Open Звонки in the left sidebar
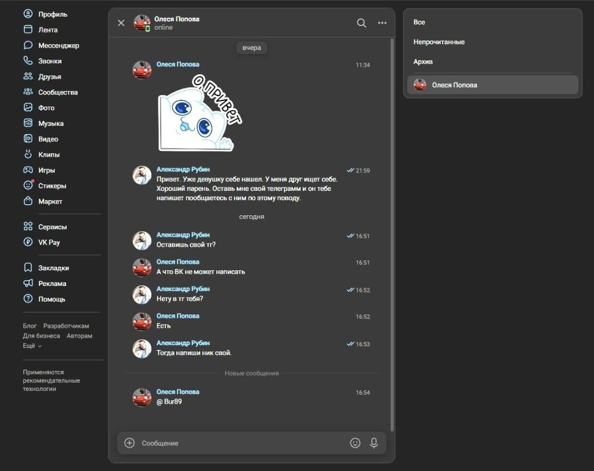Viewport: 594px width, 471px height. click(49, 61)
